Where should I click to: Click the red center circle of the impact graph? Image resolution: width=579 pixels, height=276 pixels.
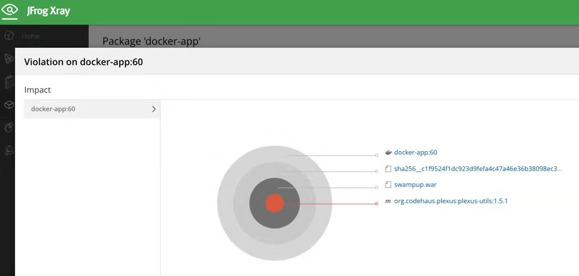click(275, 203)
